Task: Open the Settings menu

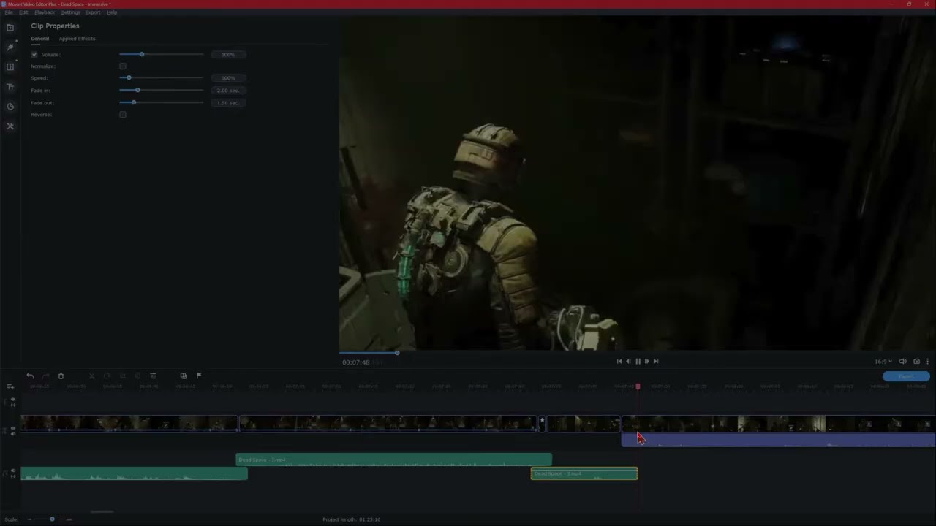Action: pos(71,12)
